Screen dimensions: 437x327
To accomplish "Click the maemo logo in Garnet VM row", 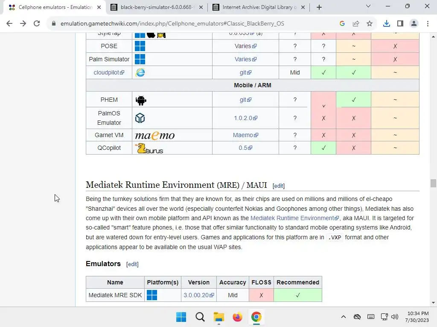I will [154, 135].
